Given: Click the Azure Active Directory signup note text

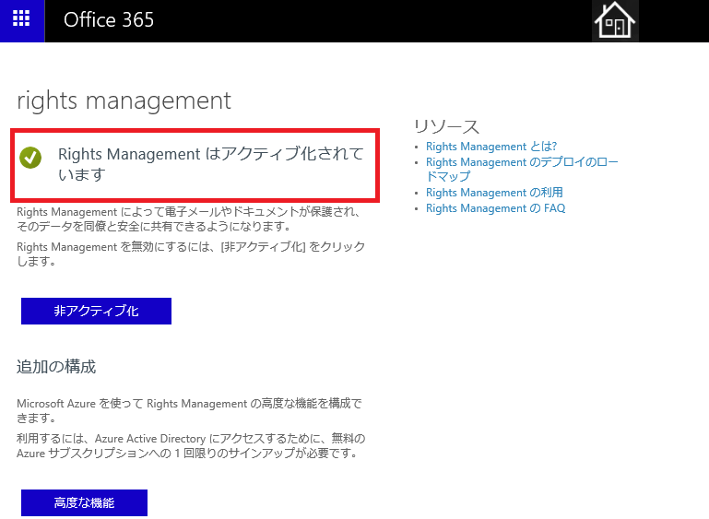Looking at the screenshot, I should point(191,446).
